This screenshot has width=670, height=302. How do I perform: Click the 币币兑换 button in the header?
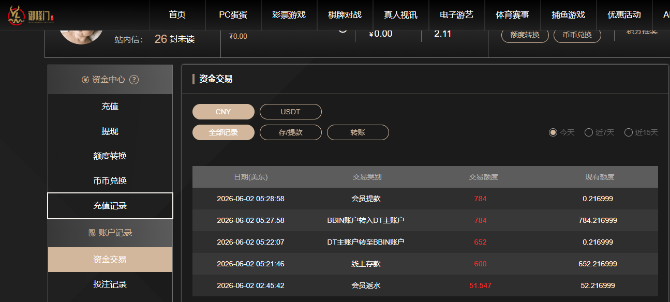tap(577, 35)
